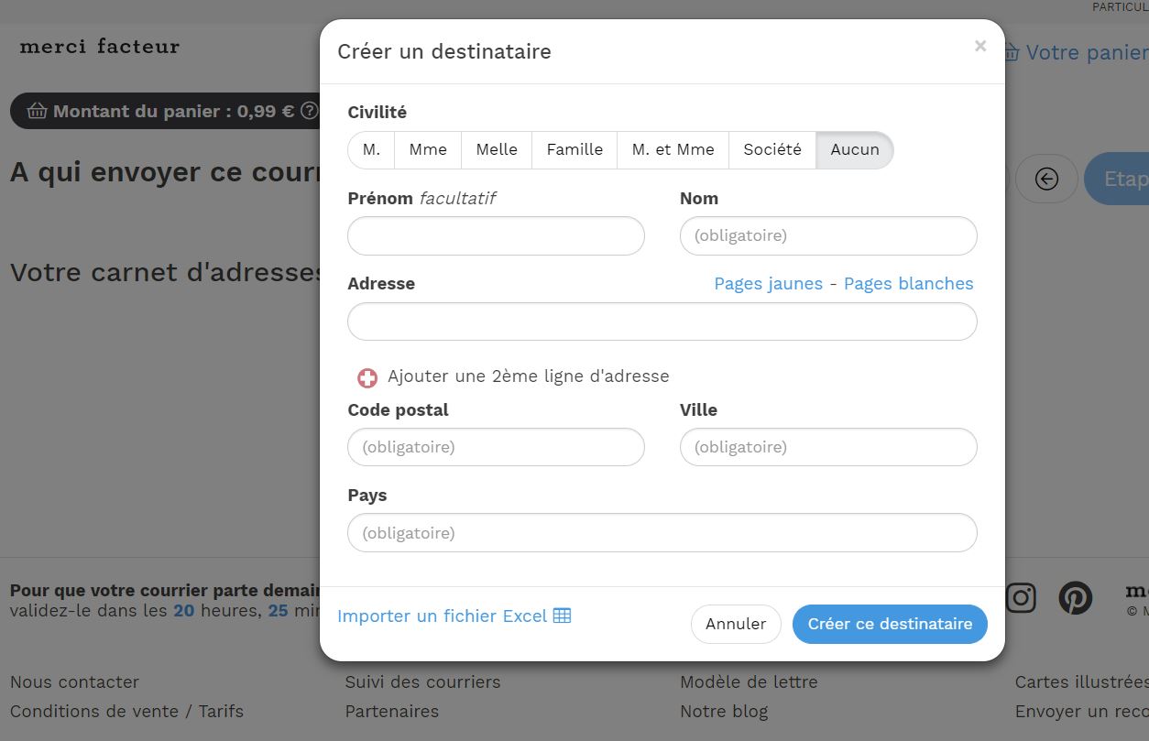Select the Mme civility option
The width and height of the screenshot is (1149, 741).
[428, 150]
